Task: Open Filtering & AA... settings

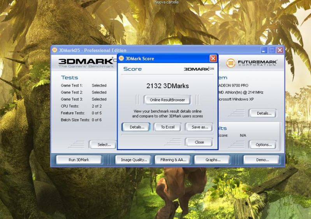Action: [173, 160]
